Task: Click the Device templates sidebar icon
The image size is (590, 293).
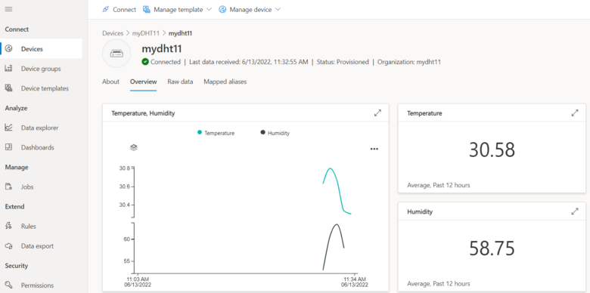Action: pyautogui.click(x=8, y=88)
